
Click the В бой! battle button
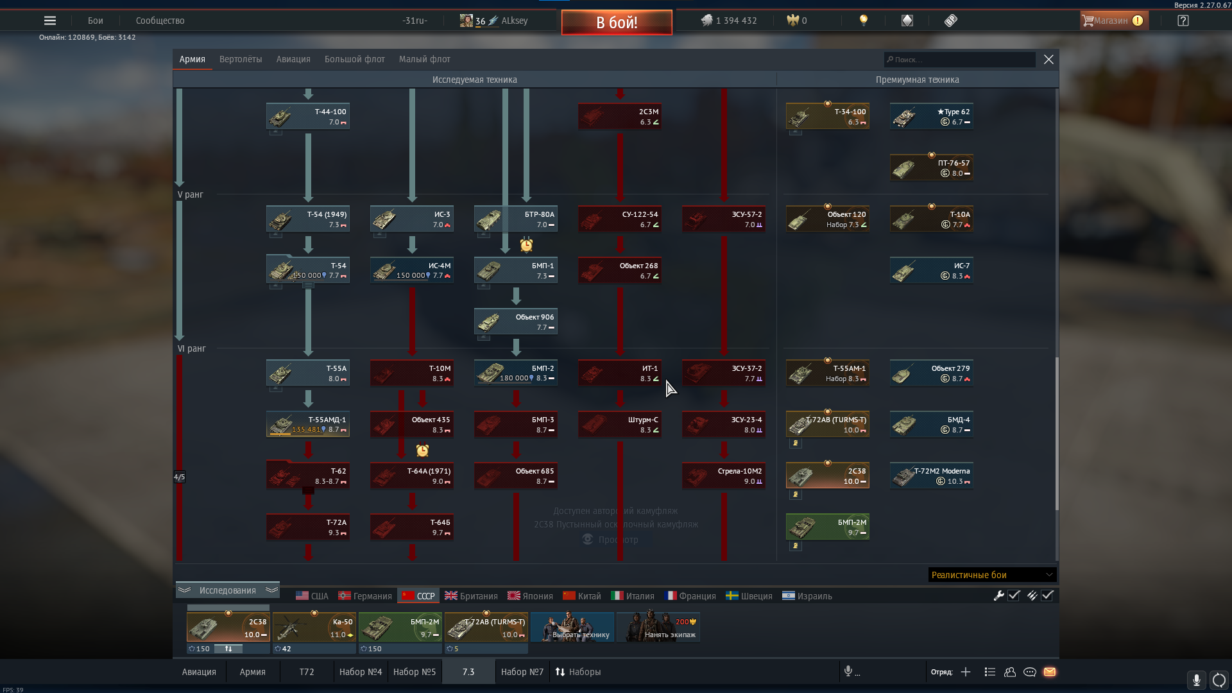tap(617, 22)
